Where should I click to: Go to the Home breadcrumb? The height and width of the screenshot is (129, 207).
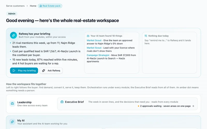click(33, 6)
